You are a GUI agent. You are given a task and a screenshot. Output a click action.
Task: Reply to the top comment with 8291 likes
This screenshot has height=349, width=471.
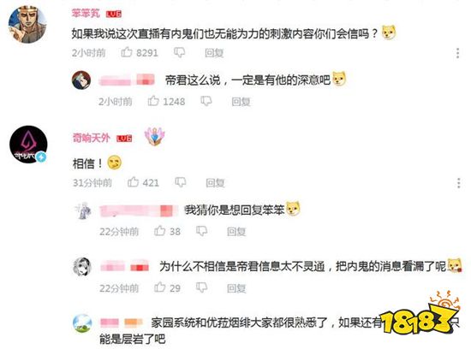pos(214,53)
